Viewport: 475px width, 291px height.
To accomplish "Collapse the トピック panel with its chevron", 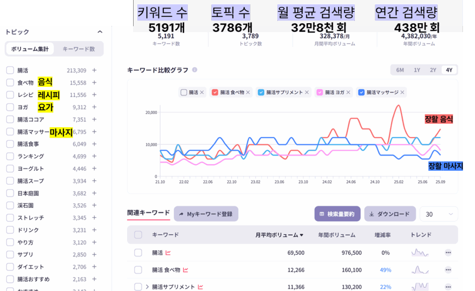I will tap(99, 32).
